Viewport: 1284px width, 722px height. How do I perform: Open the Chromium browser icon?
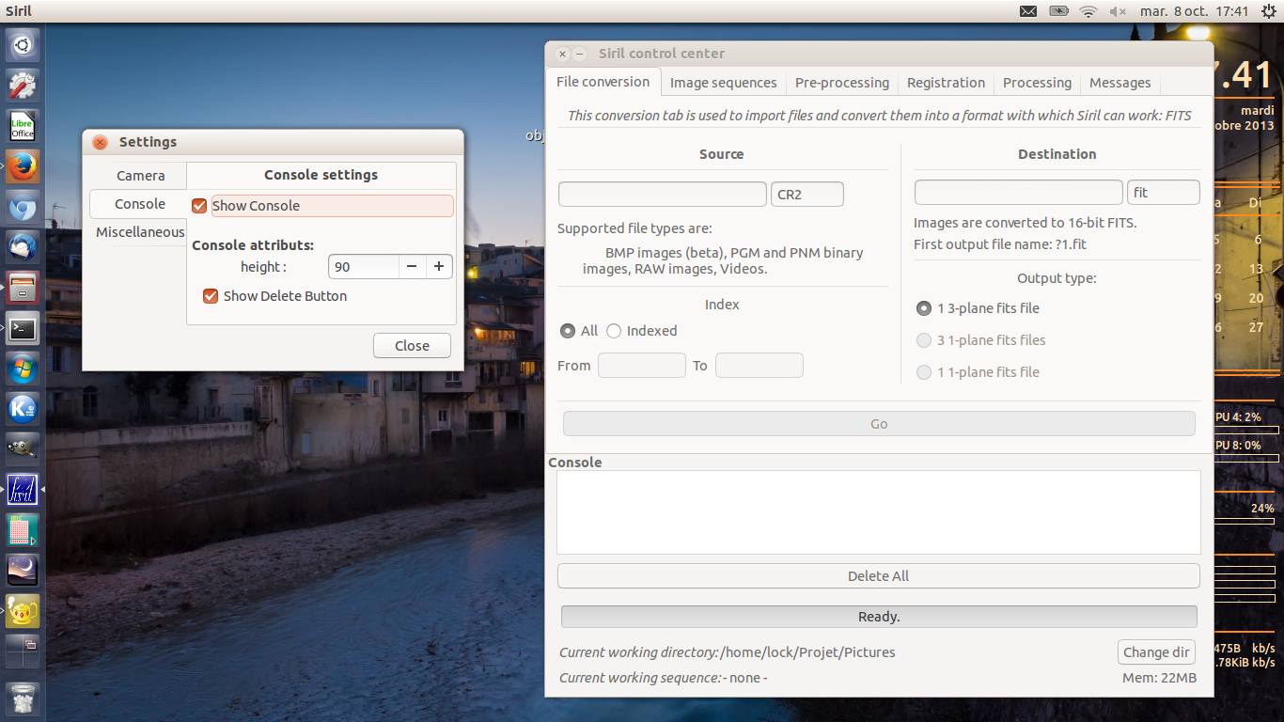click(x=23, y=208)
